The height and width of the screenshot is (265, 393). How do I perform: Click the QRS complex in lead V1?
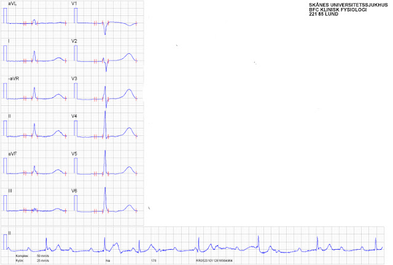[x=105, y=28]
